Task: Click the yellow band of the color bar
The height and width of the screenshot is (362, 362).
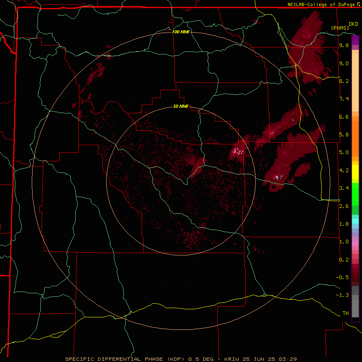Action: click(x=355, y=172)
